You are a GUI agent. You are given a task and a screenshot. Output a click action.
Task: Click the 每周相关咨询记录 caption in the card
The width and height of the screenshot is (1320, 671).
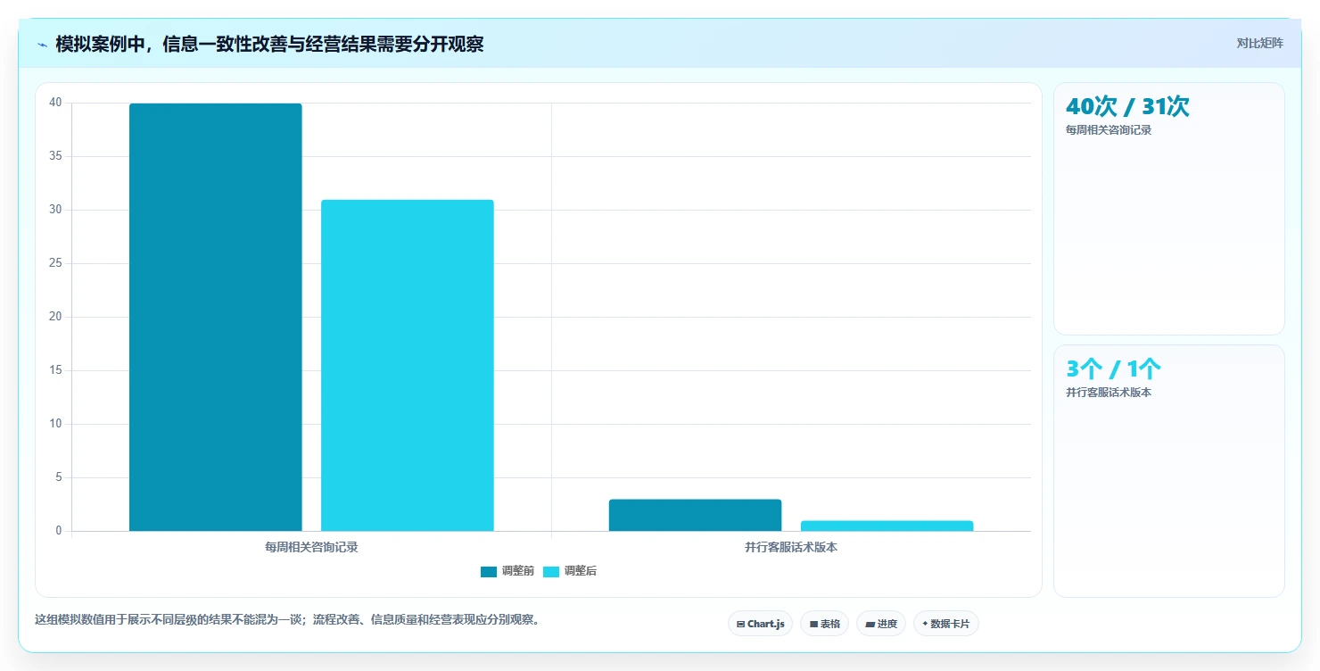pos(1109,130)
